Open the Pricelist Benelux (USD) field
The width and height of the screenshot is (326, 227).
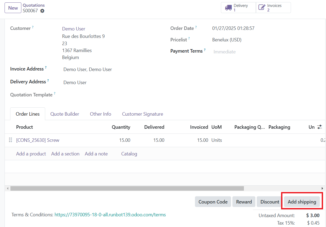227,40
